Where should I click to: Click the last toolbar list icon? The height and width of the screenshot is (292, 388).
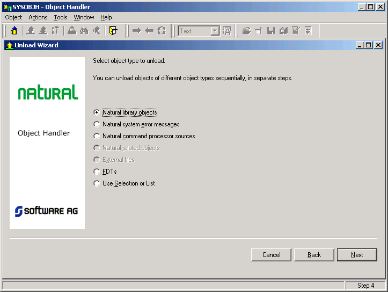click(308, 31)
